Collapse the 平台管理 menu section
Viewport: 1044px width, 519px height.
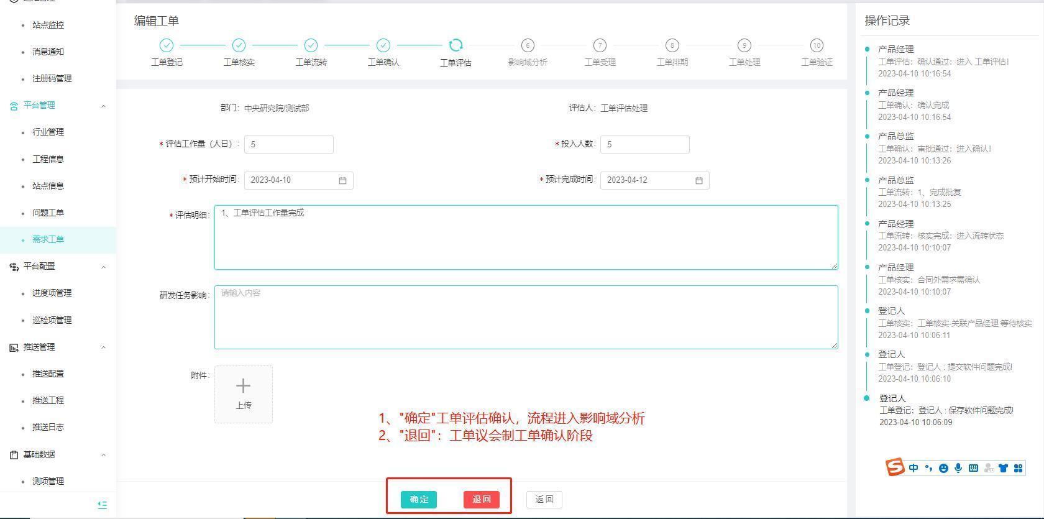[x=103, y=106]
